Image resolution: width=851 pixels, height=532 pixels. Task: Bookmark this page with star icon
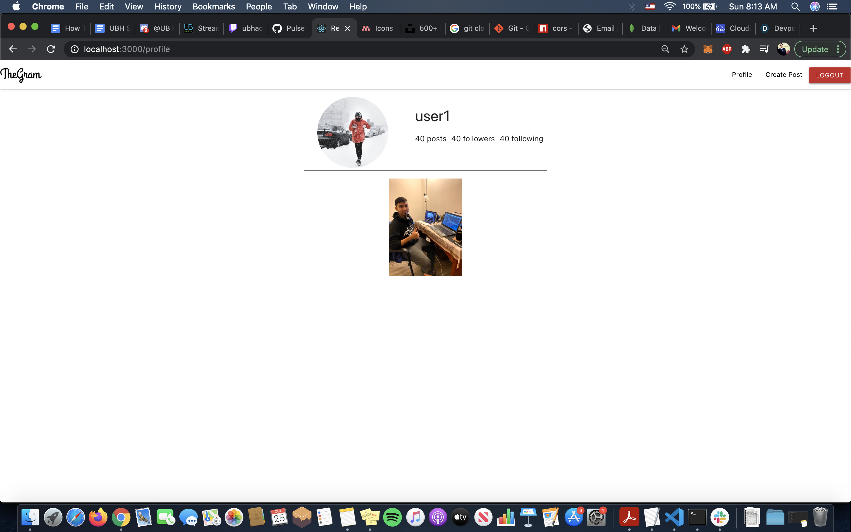coord(684,49)
